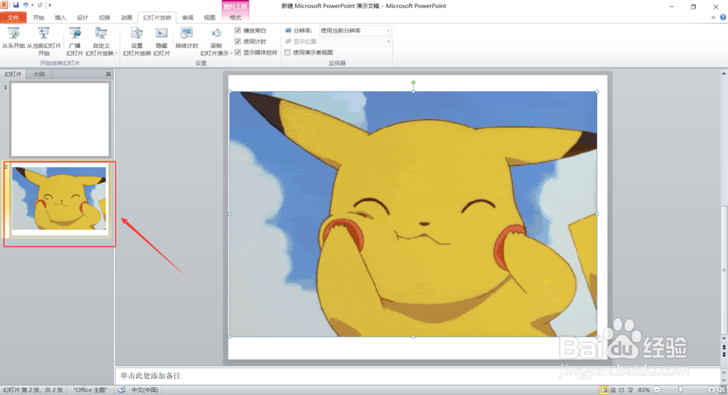
Task: Start Slide Show from status bar icon
Action: click(x=630, y=390)
